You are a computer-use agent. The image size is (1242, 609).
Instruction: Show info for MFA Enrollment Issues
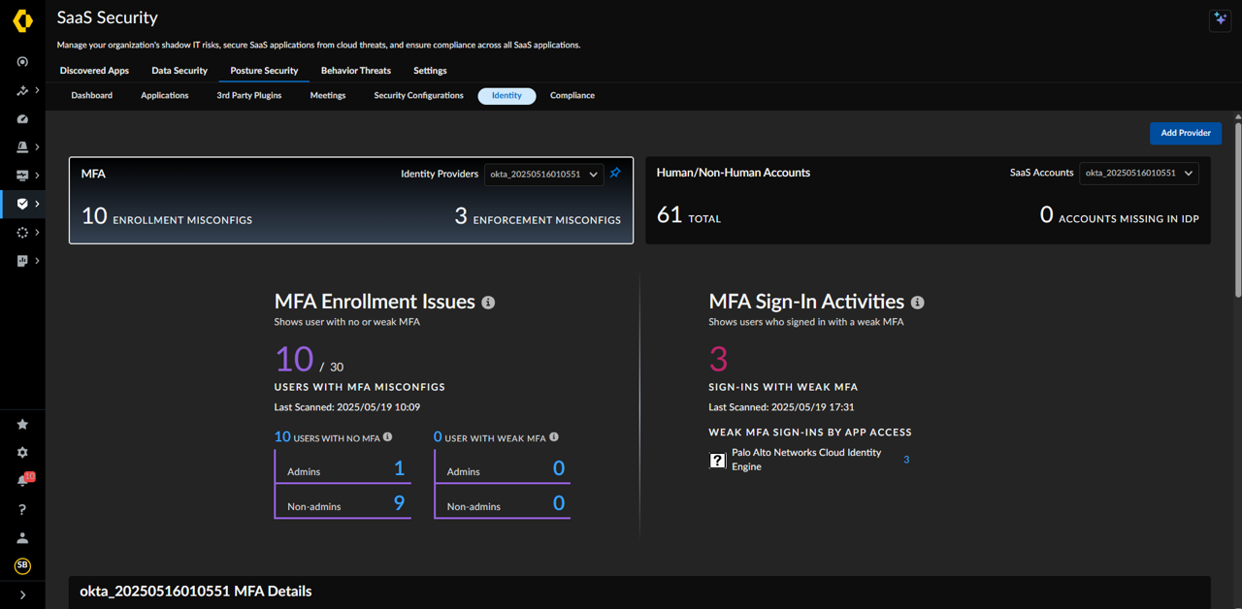[488, 303]
